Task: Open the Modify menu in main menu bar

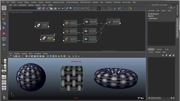Action: pyautogui.click(x=13, y=2)
